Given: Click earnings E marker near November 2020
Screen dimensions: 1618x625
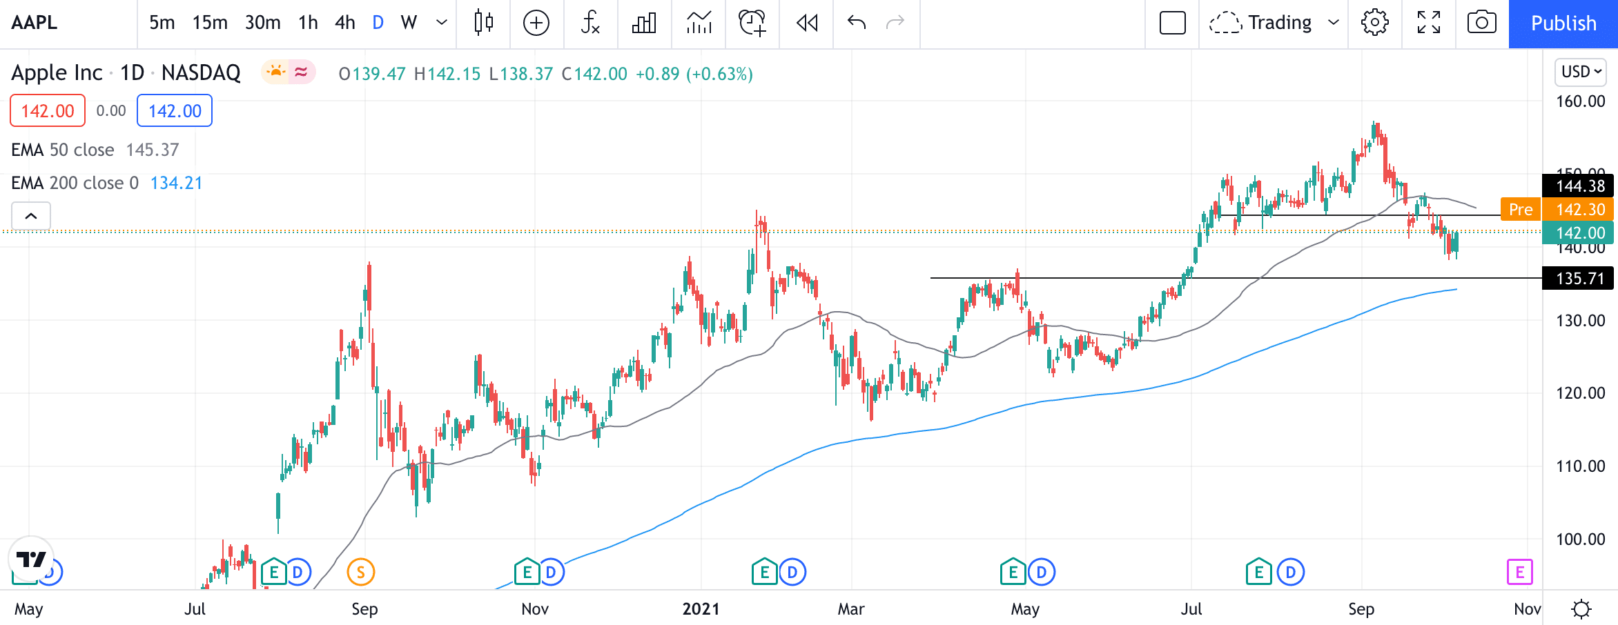Looking at the screenshot, I should [527, 572].
